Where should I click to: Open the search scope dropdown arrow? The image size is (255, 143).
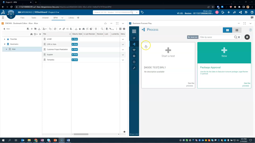point(137,12)
